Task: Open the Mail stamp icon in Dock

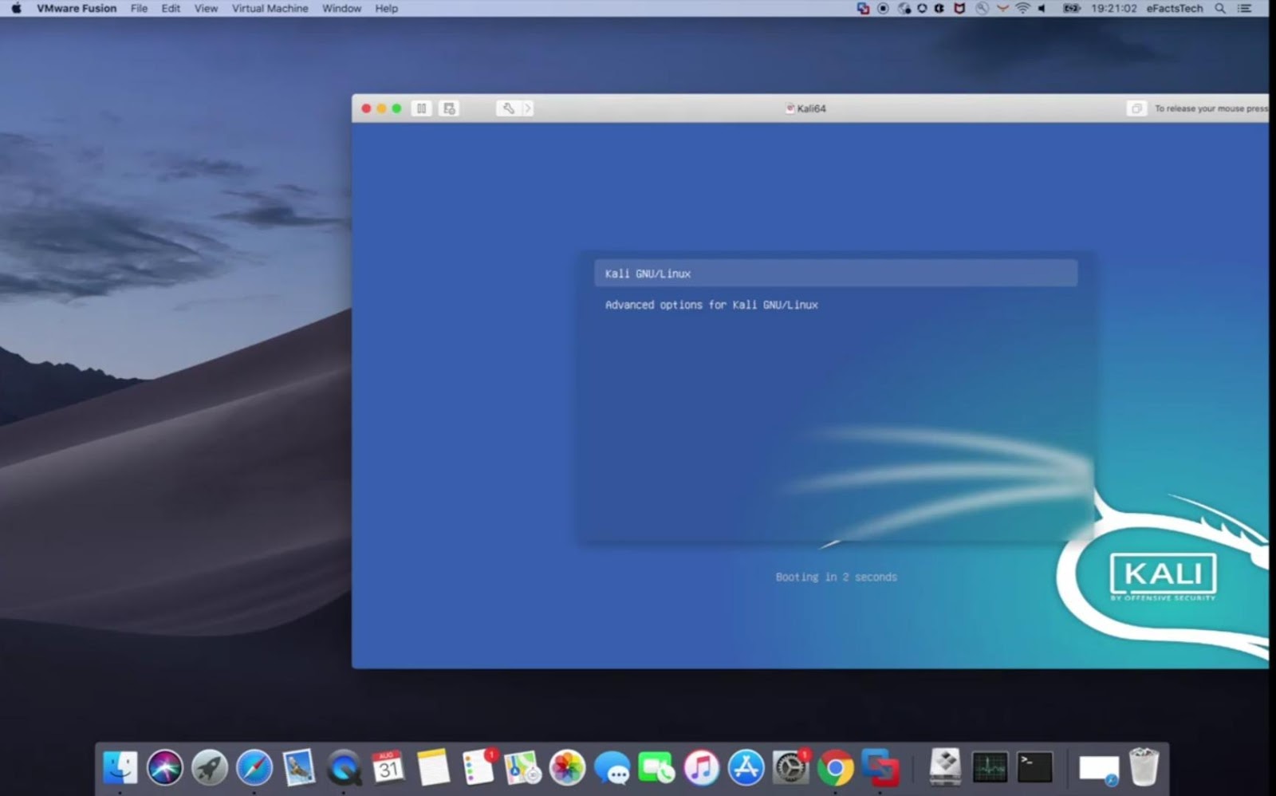Action: (299, 767)
